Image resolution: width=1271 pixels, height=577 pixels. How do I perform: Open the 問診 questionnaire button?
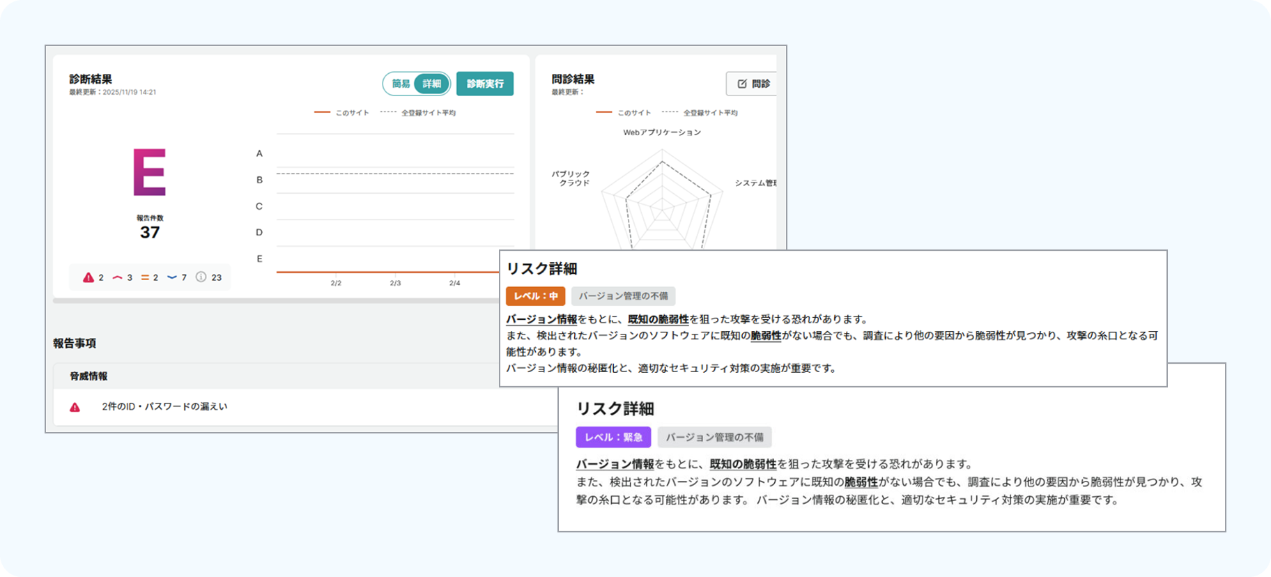(x=751, y=84)
